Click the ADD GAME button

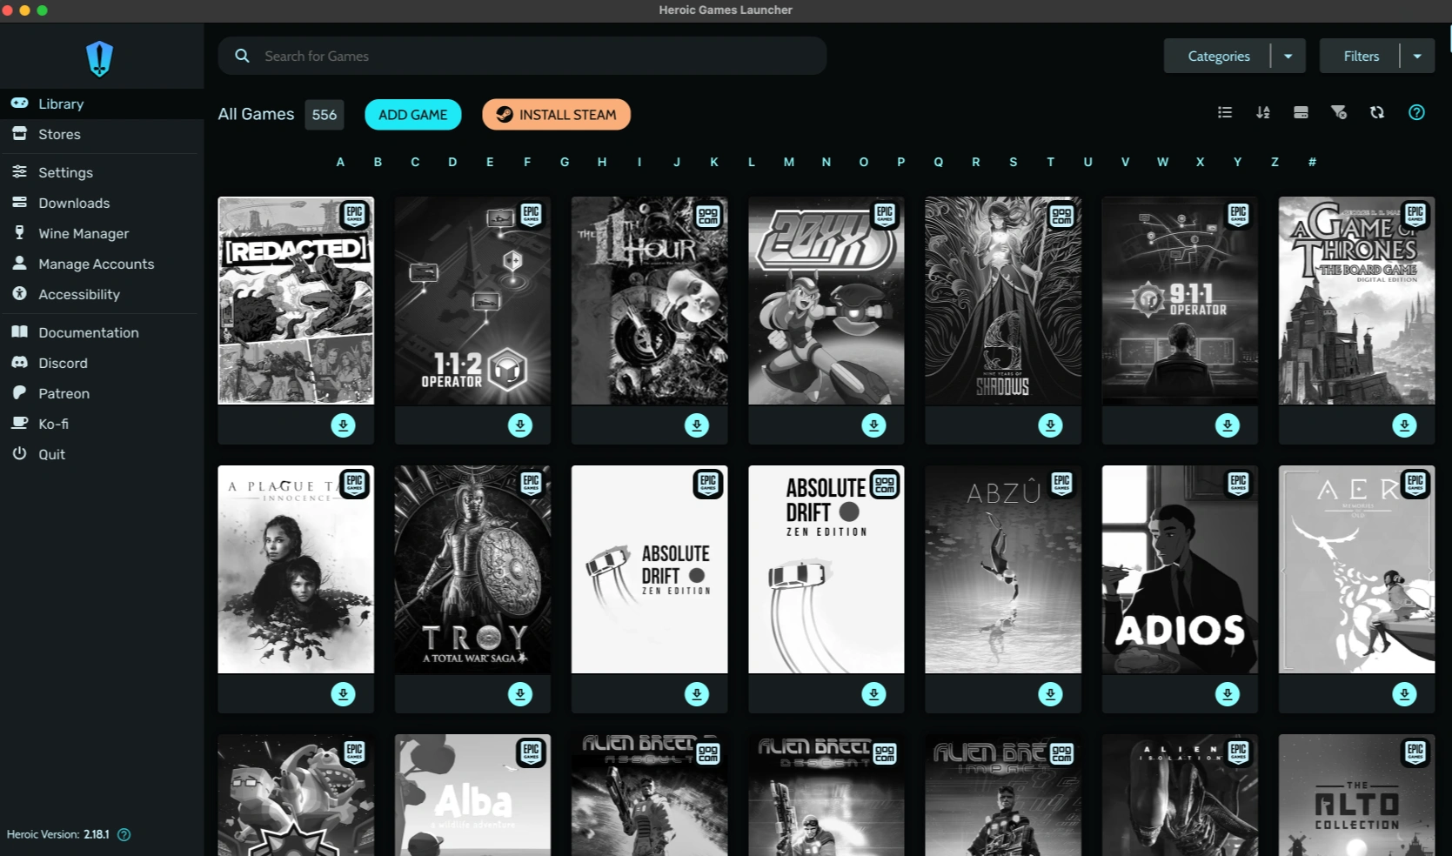tap(412, 115)
